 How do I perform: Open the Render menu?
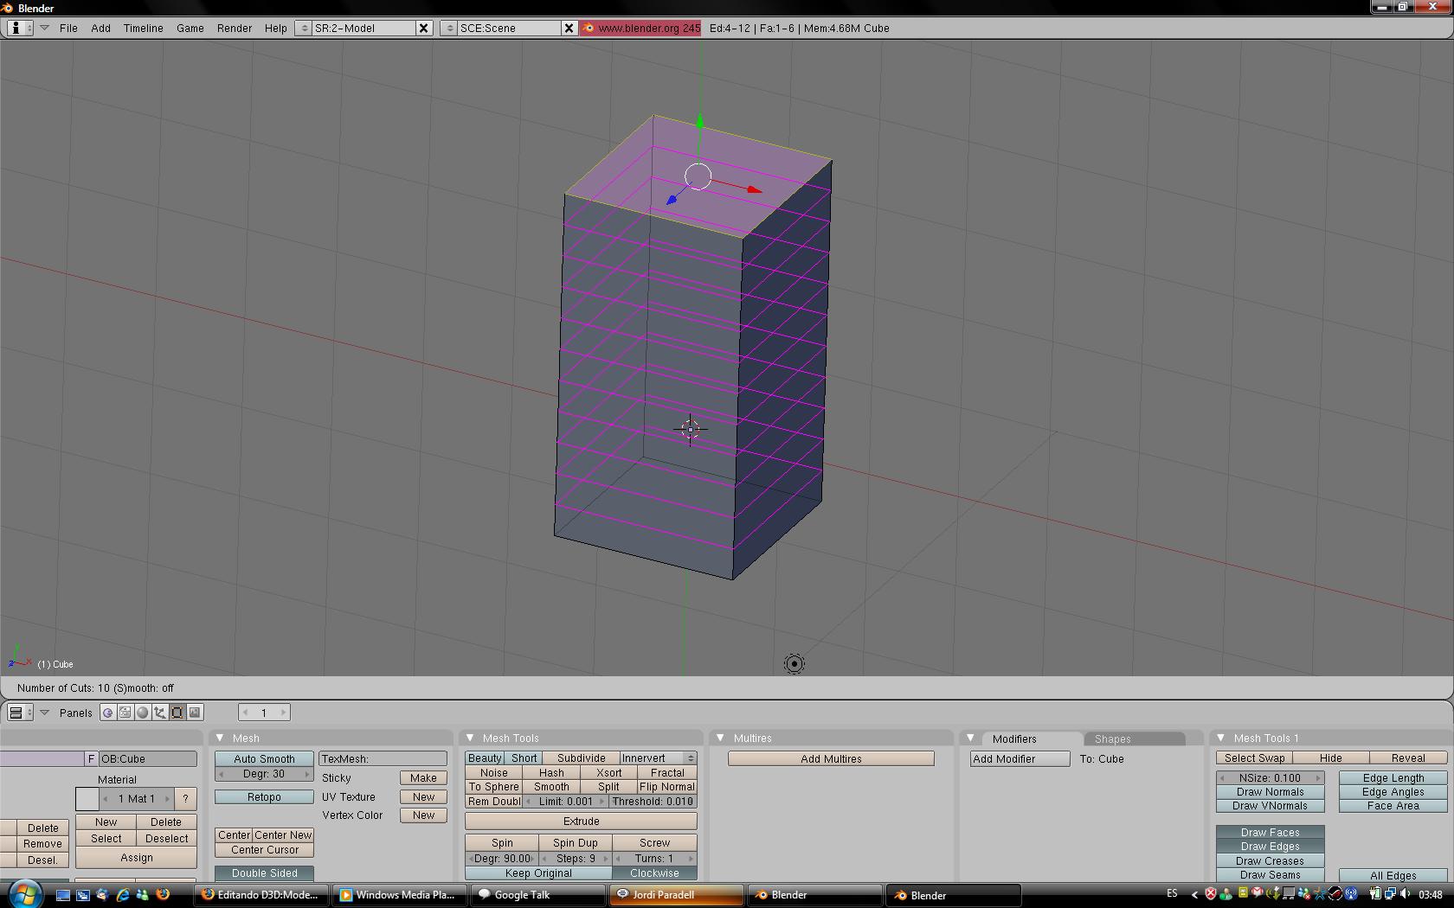(234, 28)
